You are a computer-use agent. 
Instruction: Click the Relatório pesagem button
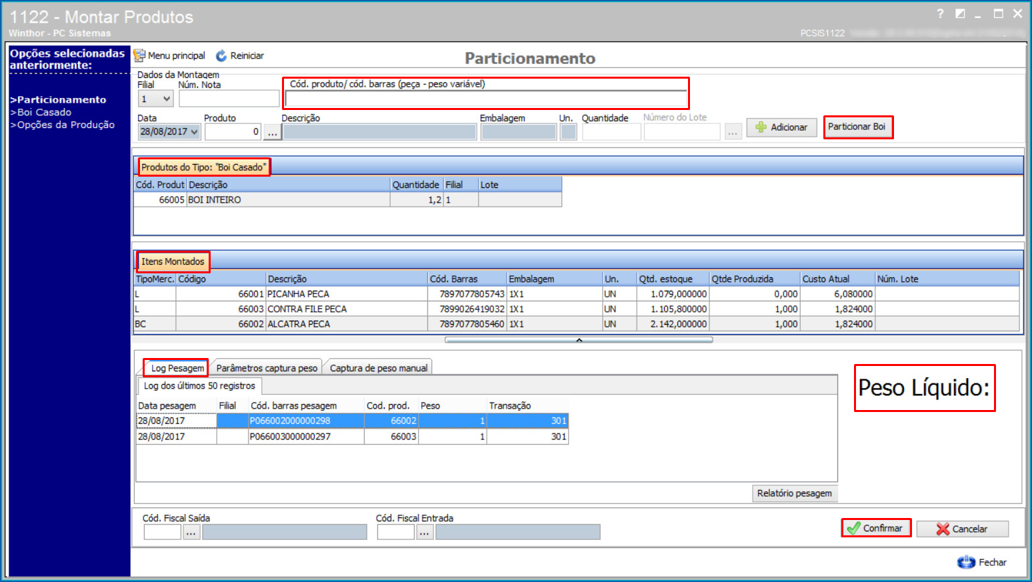(x=795, y=493)
